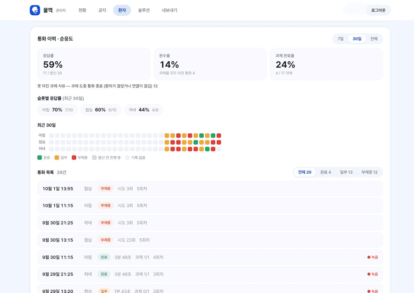The height and width of the screenshot is (293, 414).
Task: Filter the call list by 부재중 12
Action: pos(370,172)
